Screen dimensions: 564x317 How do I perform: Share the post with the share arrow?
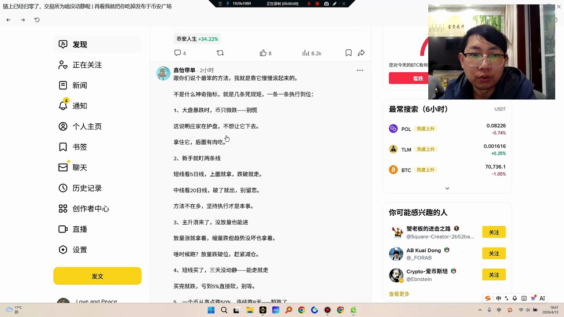point(361,53)
